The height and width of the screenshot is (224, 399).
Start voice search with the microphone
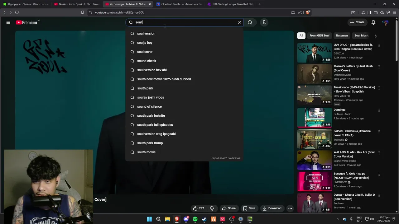pyautogui.click(x=264, y=22)
